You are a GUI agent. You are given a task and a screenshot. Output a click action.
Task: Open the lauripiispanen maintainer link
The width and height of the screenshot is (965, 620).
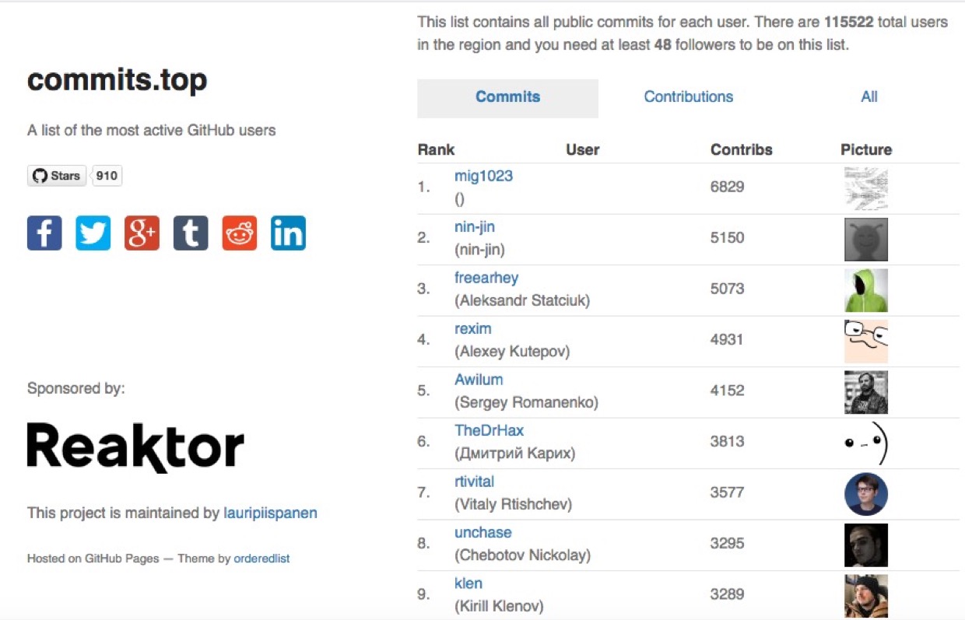pos(270,513)
